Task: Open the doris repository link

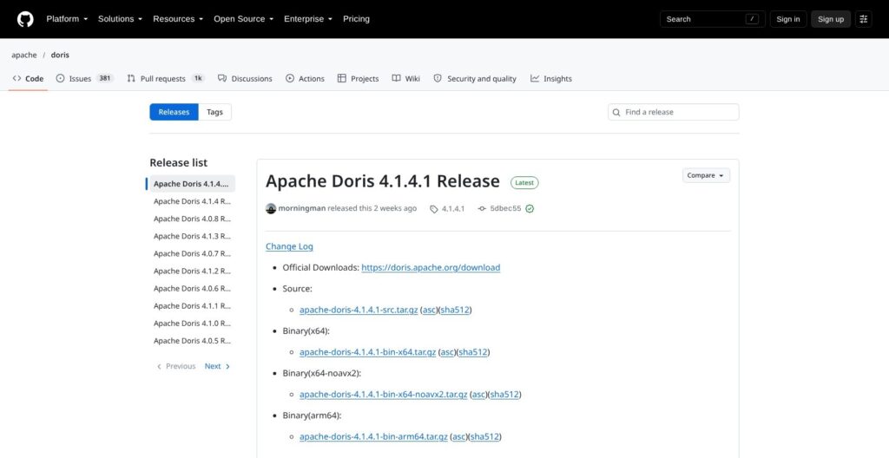Action: [x=60, y=55]
